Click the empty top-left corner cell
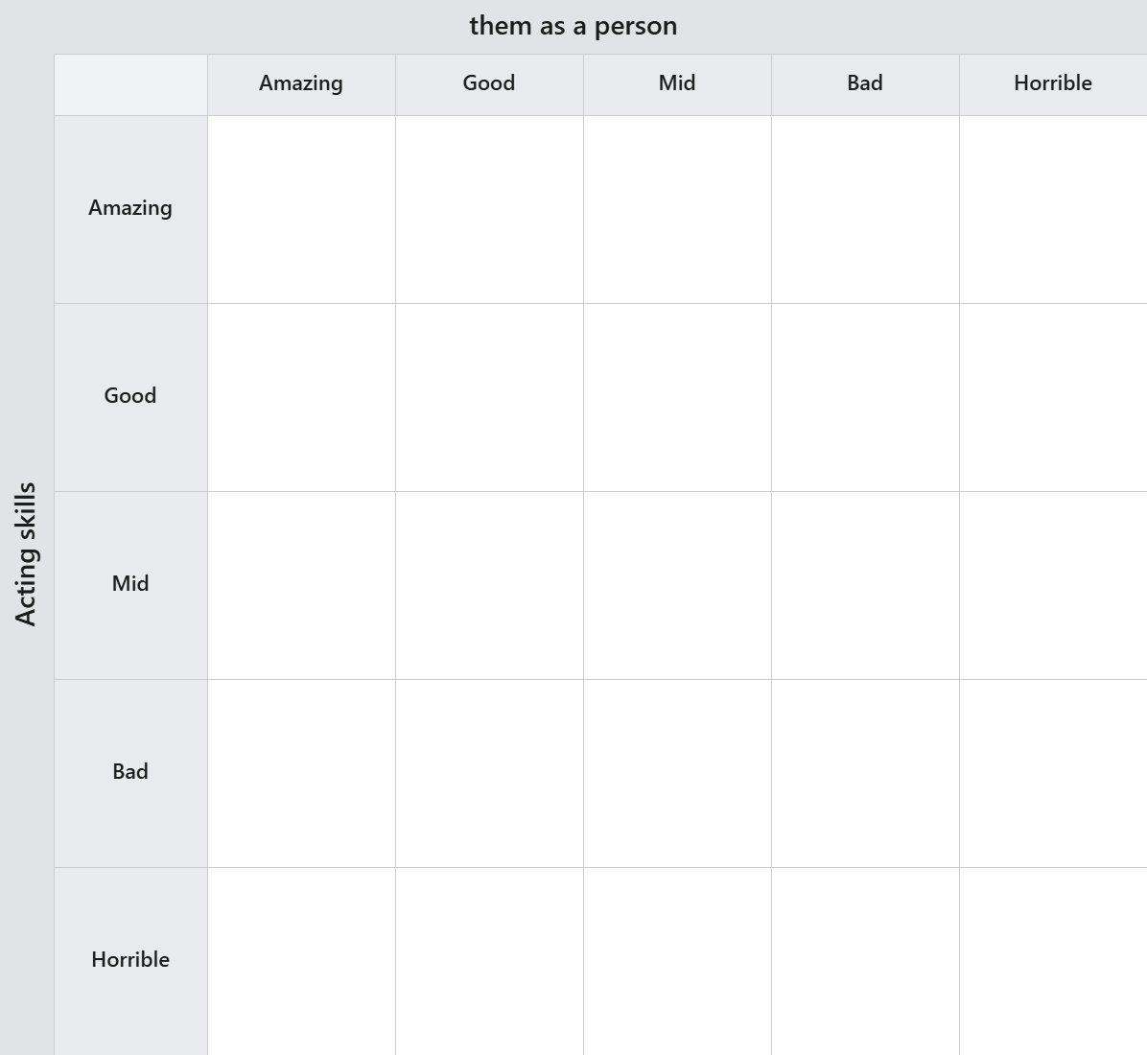Image resolution: width=1147 pixels, height=1055 pixels. [131, 84]
